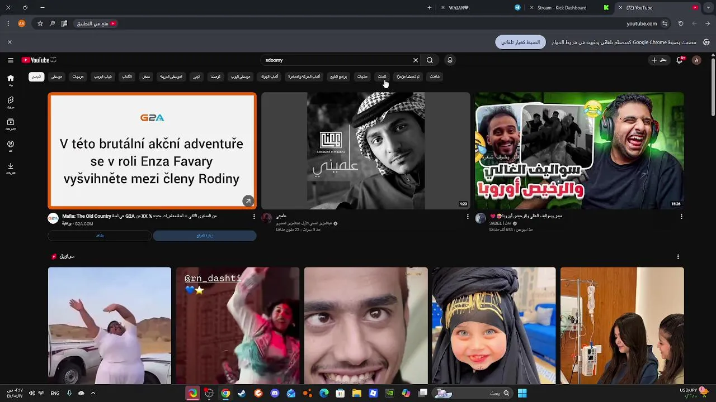Start voice search with the microphone
This screenshot has height=402, width=716.
pyautogui.click(x=450, y=60)
